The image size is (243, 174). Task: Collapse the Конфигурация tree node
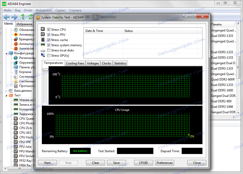coord(7,53)
